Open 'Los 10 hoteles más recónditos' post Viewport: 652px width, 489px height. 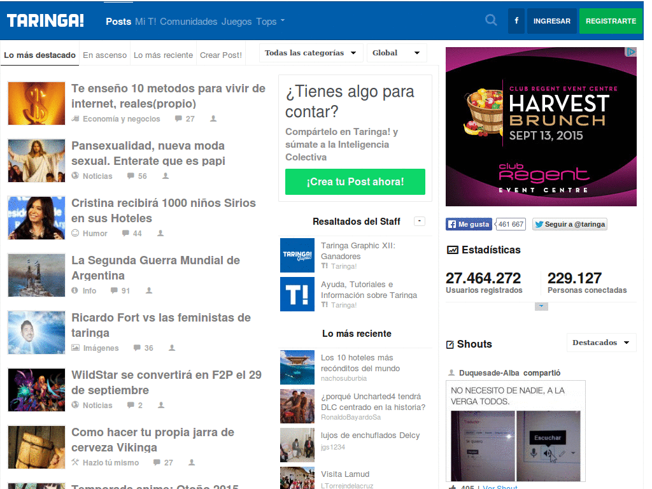click(360, 363)
